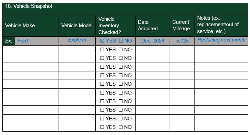Click the Vehicle Inventory Checked? column header
Image resolution: width=250 pixels, height=135 pixels.
115,26
